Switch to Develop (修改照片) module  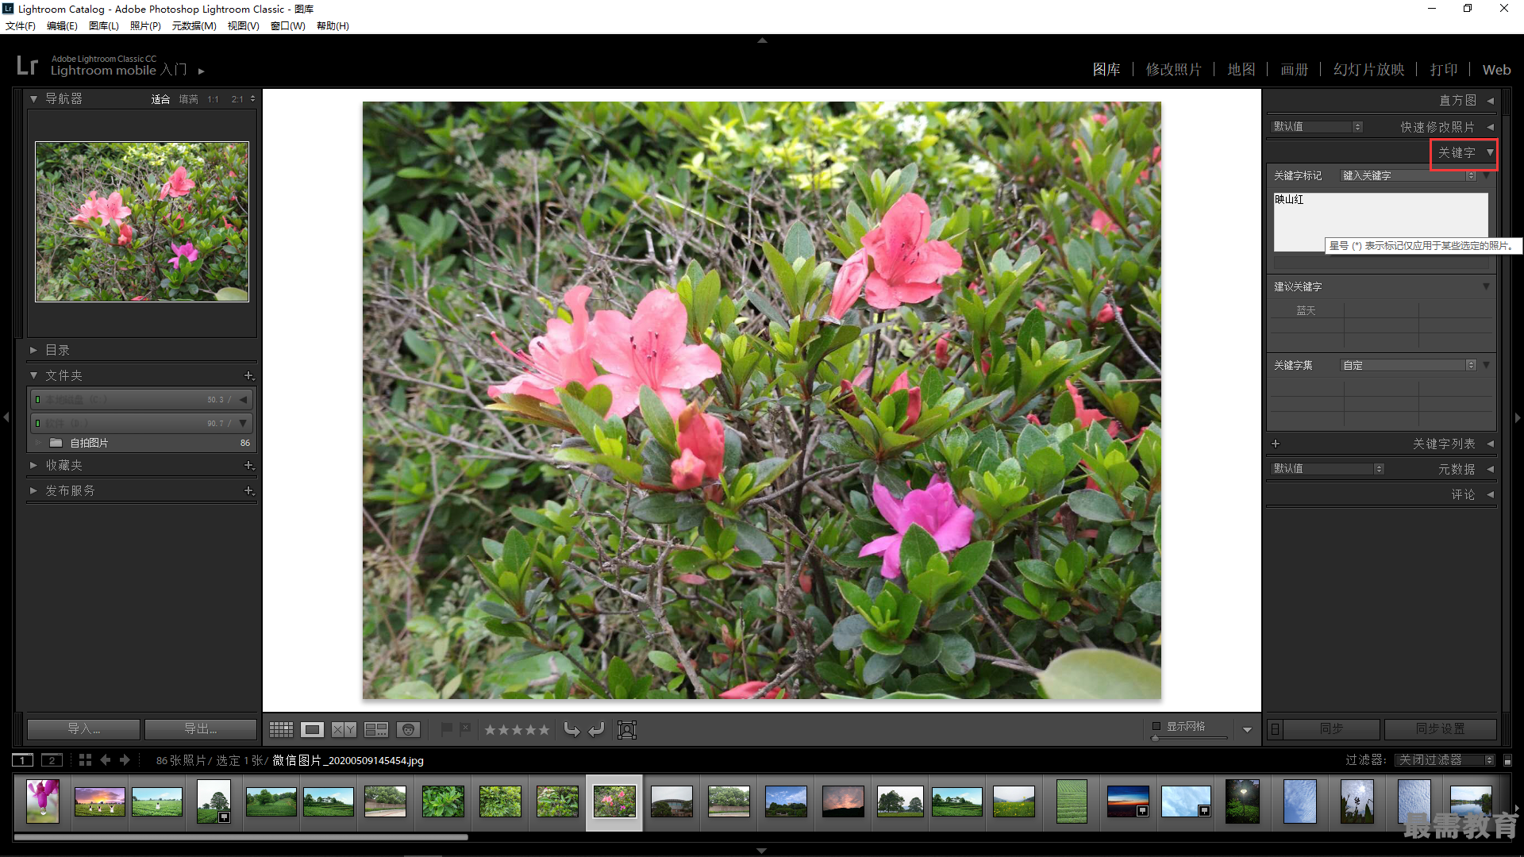click(1173, 70)
